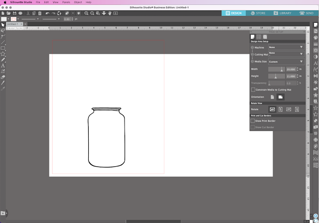Image resolution: width=319 pixels, height=223 pixels.
Task: Check the Show Print Border box
Action: (x=253, y=121)
